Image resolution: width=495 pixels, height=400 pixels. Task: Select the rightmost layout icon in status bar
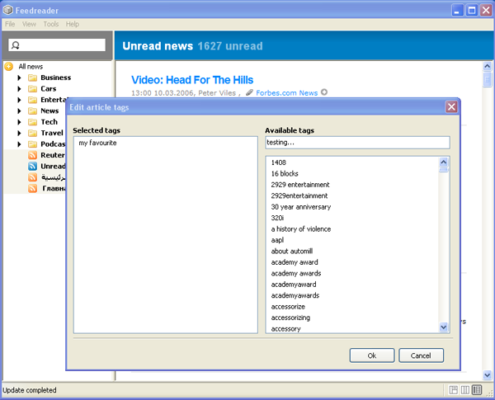coord(477,389)
